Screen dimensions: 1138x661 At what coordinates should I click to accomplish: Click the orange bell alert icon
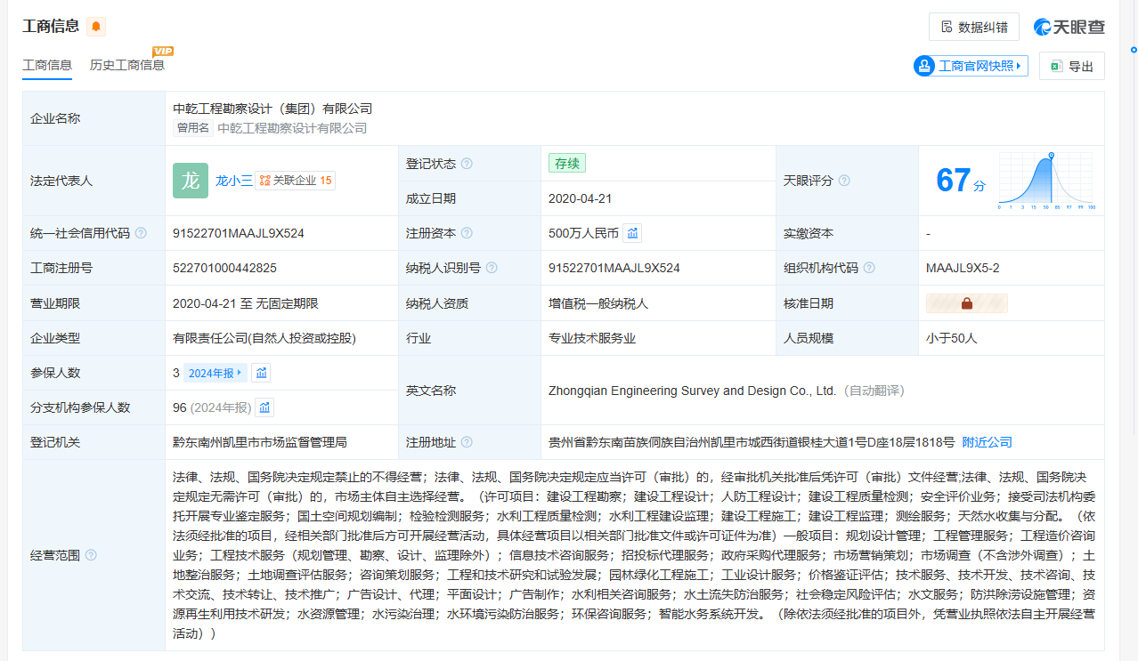point(96,27)
